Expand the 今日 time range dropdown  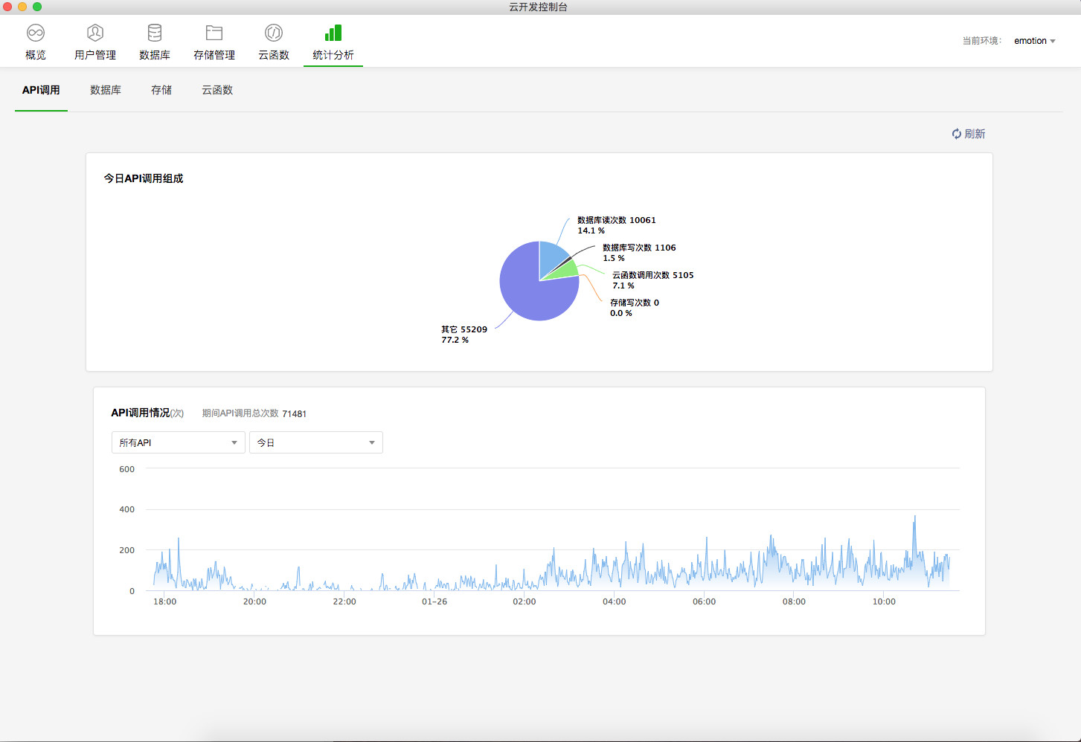[316, 442]
